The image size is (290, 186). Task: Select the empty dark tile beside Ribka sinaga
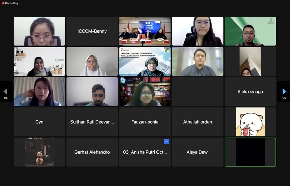(197, 92)
